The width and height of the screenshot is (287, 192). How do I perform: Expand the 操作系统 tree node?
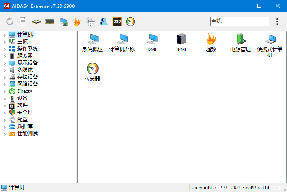tap(5, 49)
